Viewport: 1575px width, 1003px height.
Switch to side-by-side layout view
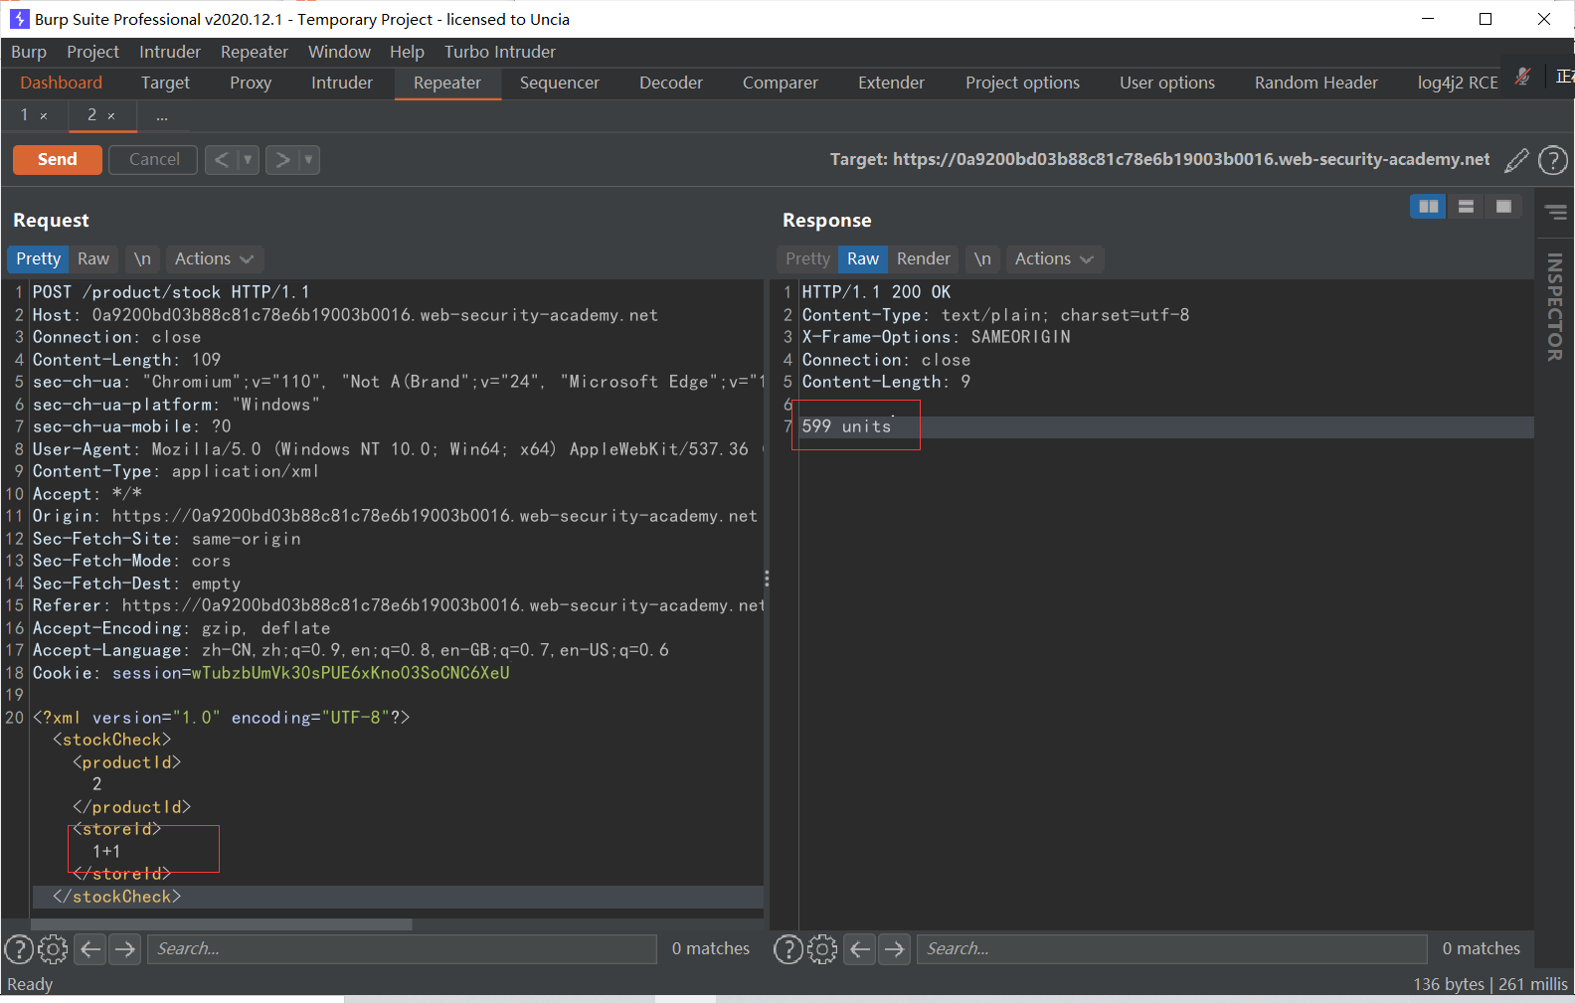pyautogui.click(x=1428, y=206)
